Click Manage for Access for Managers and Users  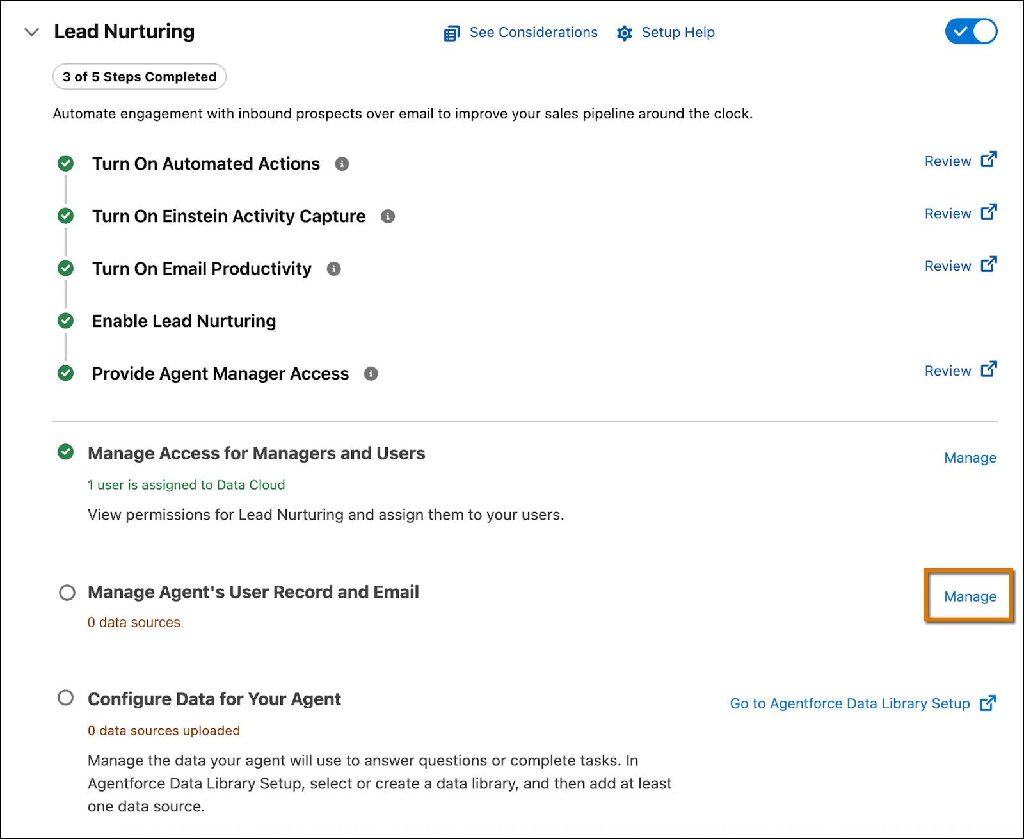pos(970,458)
